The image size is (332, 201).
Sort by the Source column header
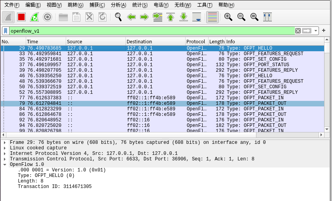pos(96,41)
